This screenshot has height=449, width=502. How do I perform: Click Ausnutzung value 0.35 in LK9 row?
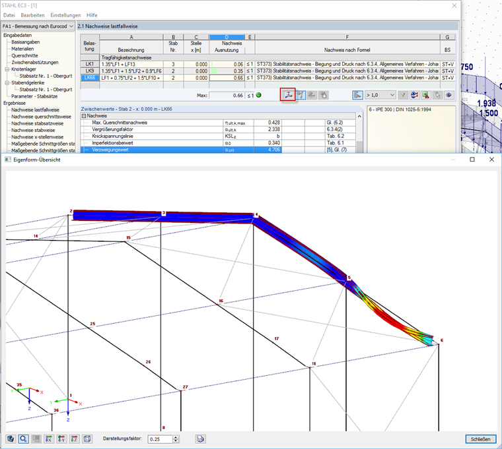click(227, 71)
